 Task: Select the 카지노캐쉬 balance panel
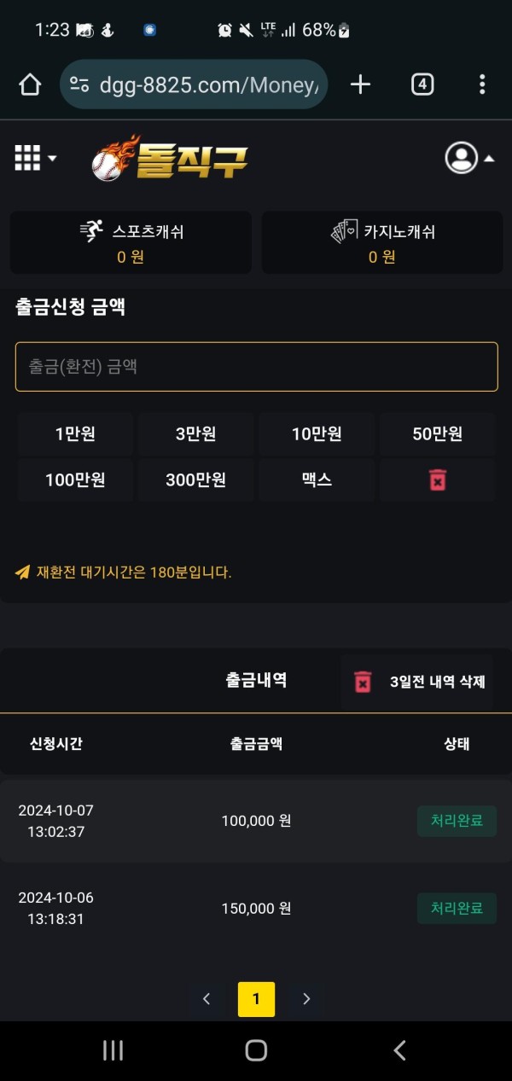[382, 242]
